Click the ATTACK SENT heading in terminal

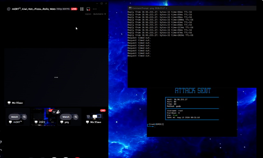[193, 91]
